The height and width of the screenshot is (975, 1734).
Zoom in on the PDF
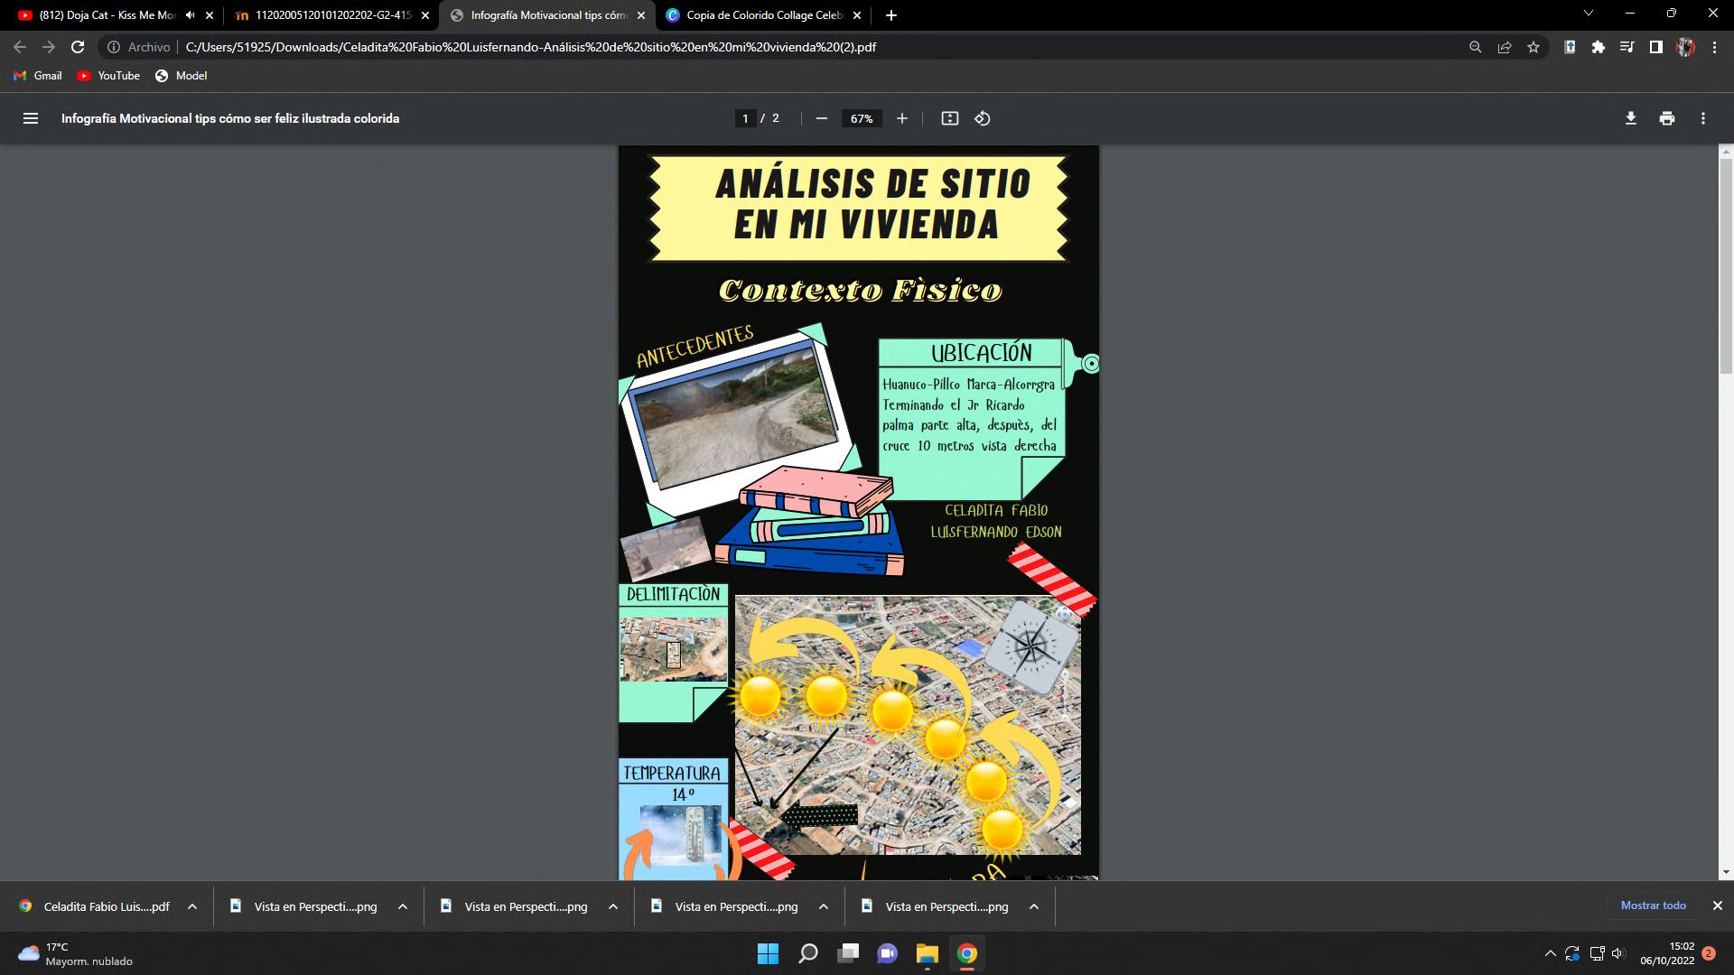point(901,118)
